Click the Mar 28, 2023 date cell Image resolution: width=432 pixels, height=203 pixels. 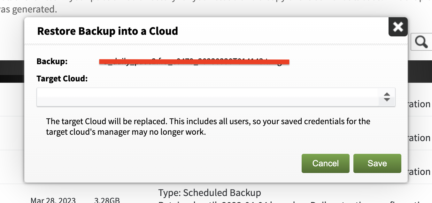point(53,200)
